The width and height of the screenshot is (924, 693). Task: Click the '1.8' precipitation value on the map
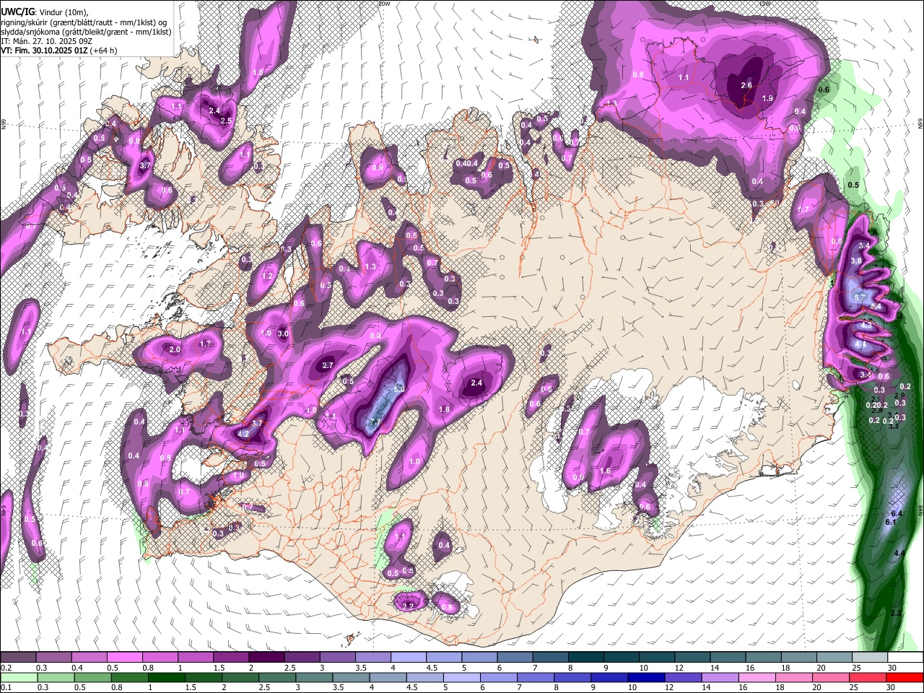point(445,409)
